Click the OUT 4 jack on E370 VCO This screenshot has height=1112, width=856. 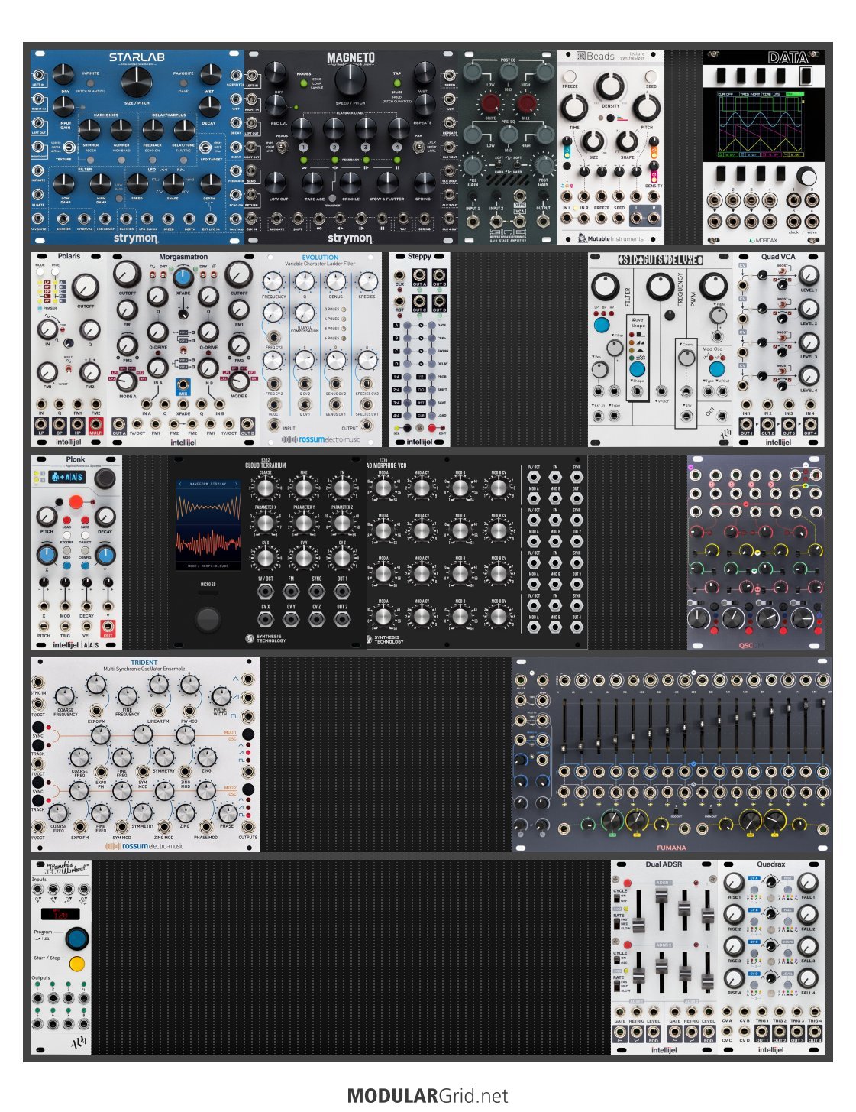577,627
